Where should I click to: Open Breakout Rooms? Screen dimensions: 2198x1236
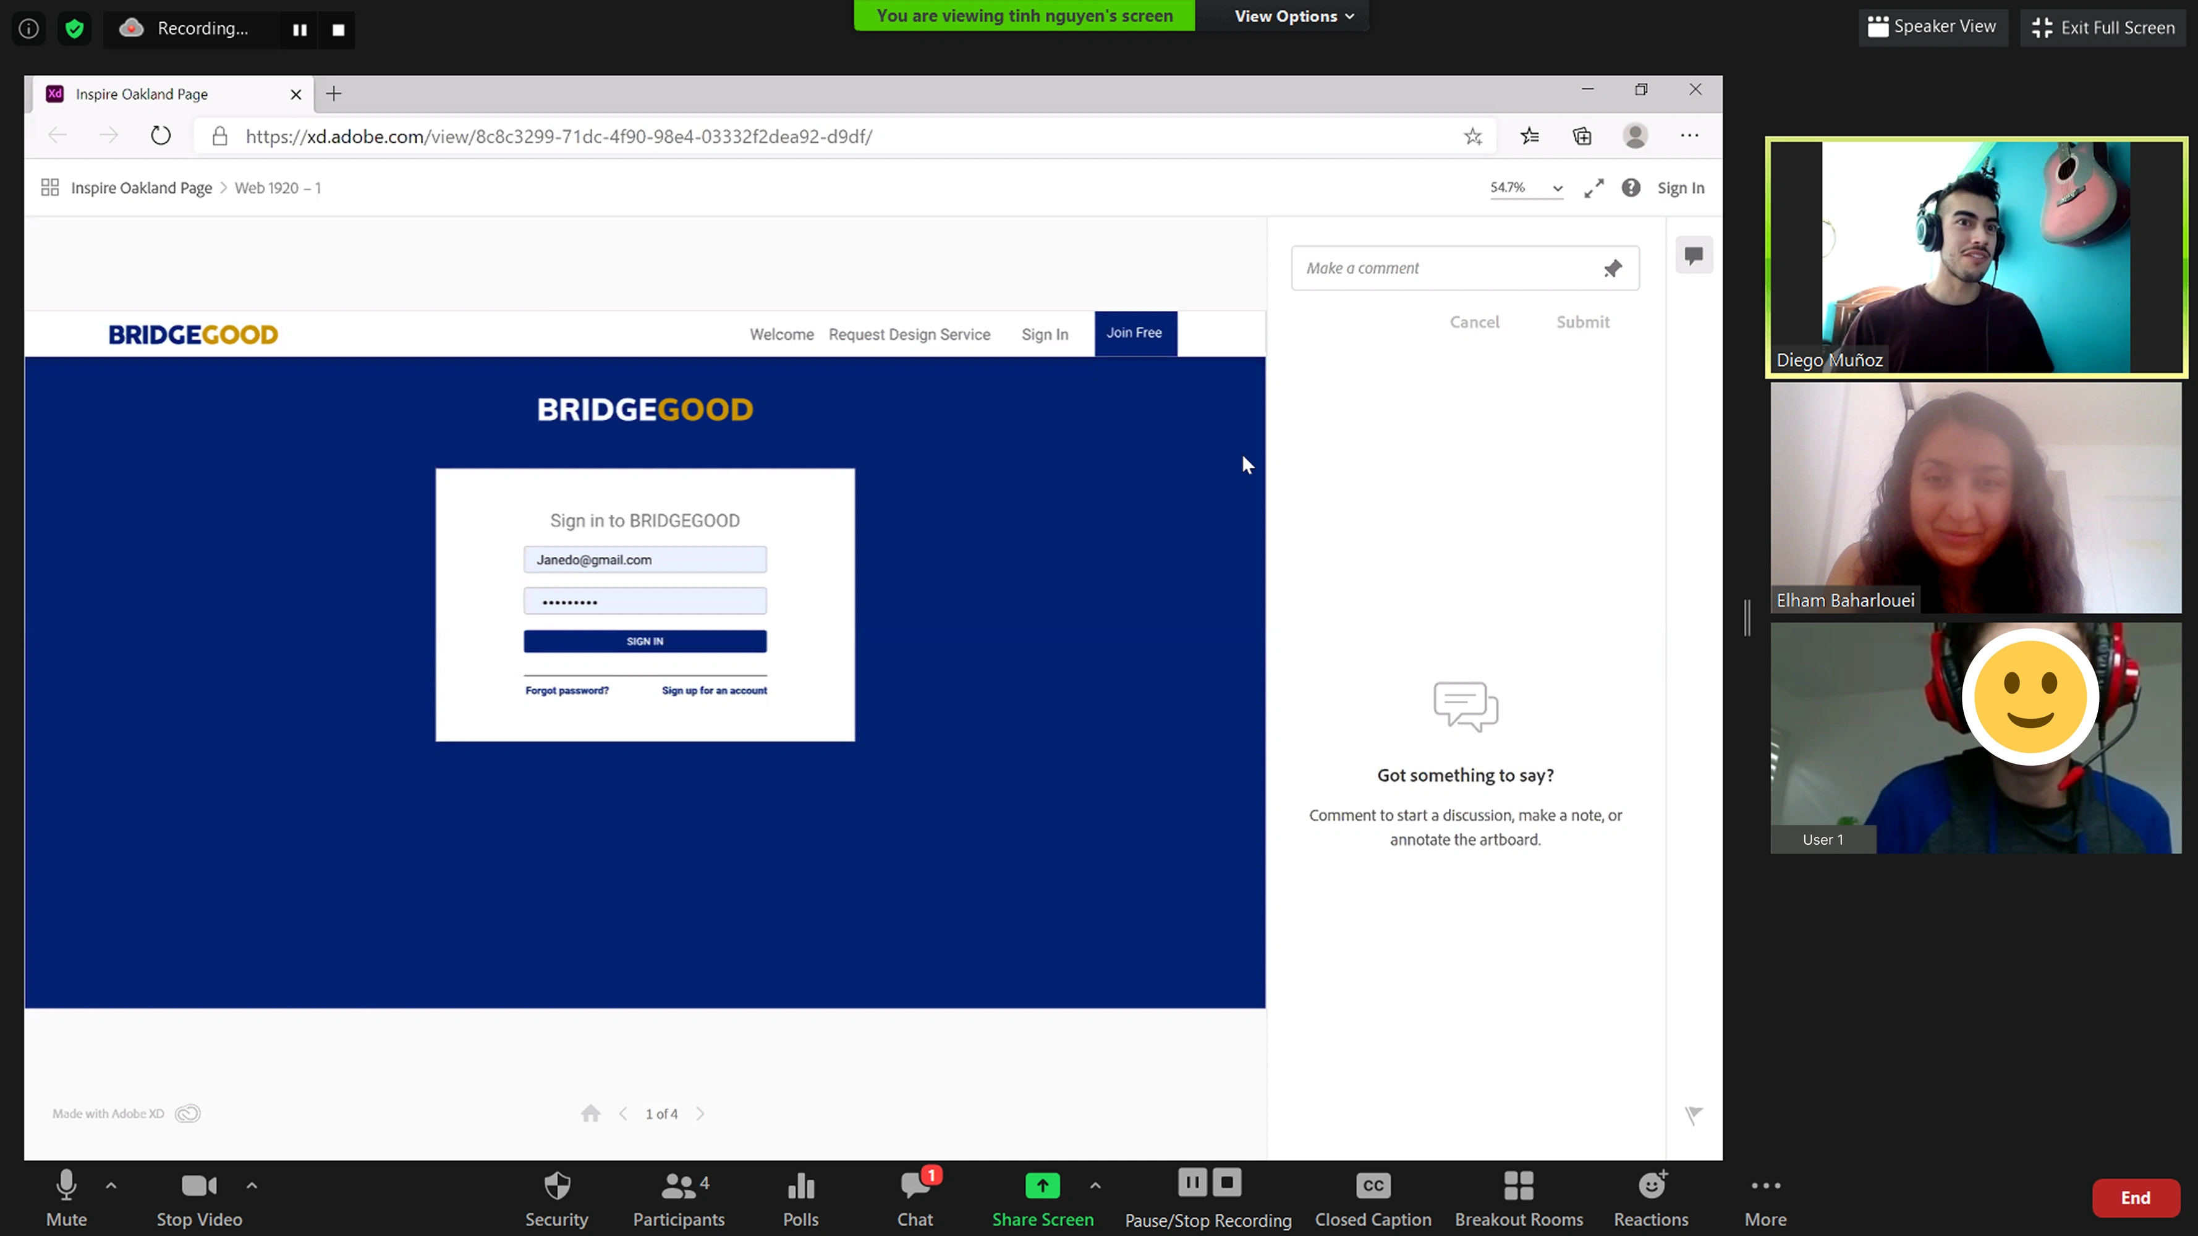pos(1519,1198)
